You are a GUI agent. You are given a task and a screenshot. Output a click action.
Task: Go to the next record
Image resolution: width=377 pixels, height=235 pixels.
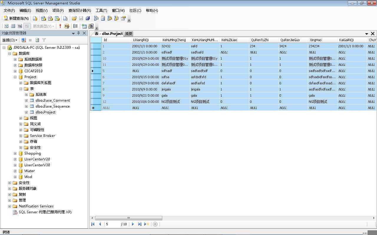133,224
